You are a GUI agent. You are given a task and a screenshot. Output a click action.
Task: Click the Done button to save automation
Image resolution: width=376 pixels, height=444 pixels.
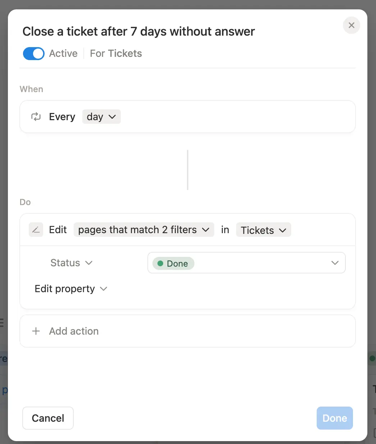pos(334,418)
